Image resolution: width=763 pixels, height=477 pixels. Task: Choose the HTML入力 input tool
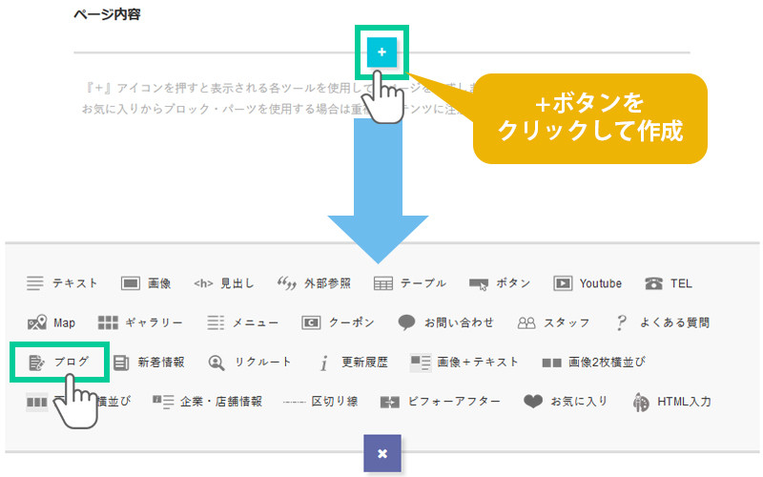click(672, 402)
